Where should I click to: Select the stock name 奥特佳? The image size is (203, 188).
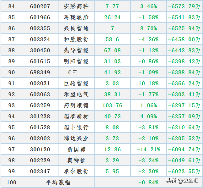[76, 160]
